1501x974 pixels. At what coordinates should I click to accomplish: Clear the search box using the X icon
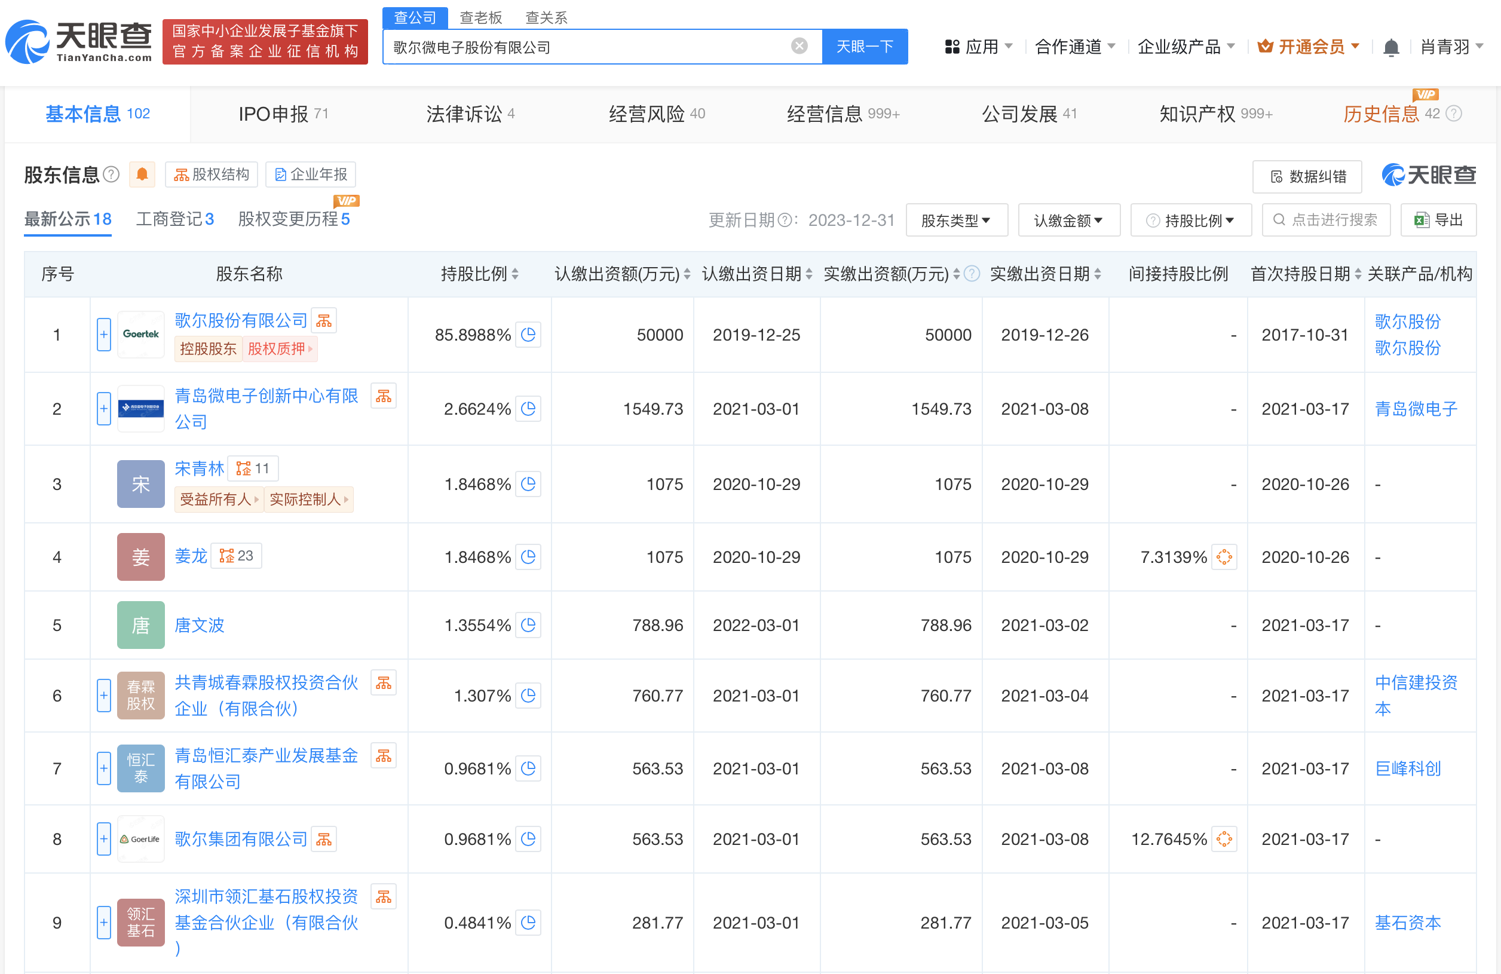click(x=799, y=45)
